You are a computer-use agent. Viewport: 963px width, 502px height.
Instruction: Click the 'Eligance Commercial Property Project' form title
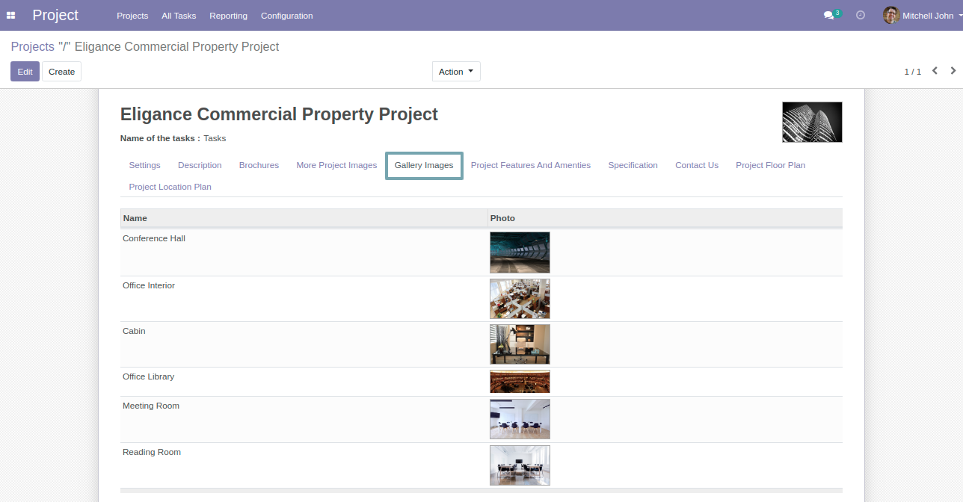[279, 114]
